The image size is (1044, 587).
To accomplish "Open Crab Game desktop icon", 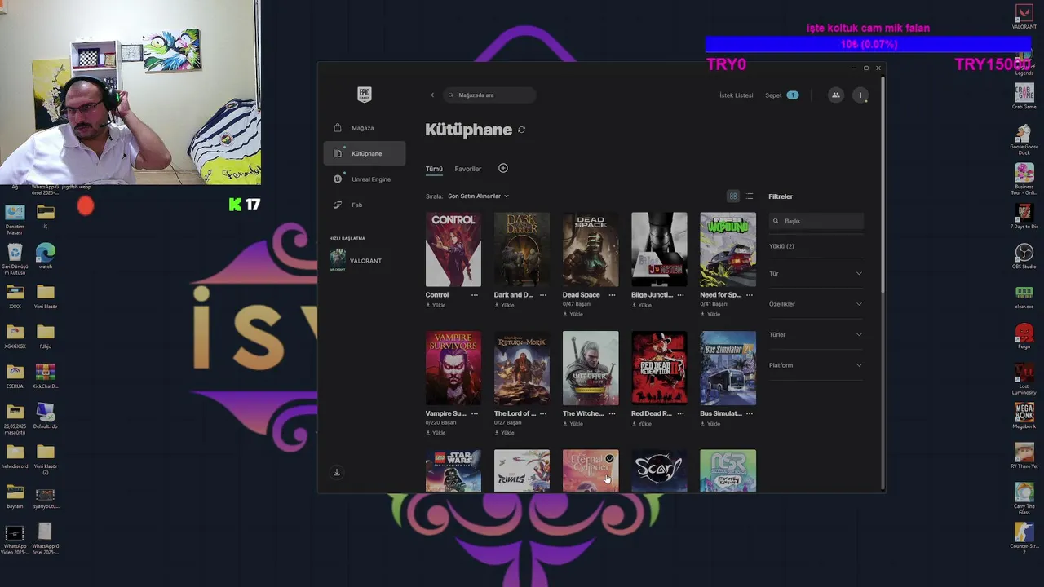I will click(1024, 96).
